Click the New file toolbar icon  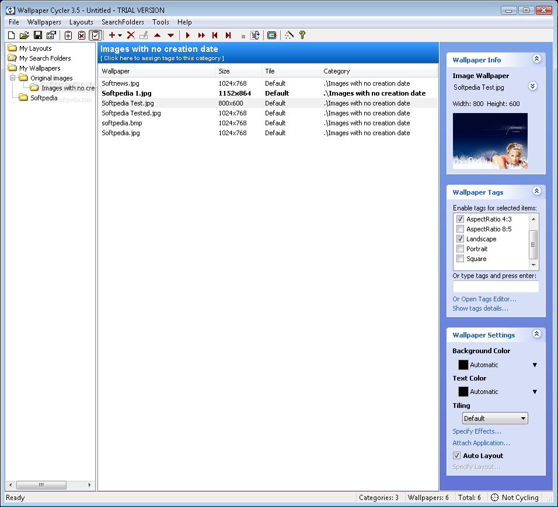[12, 35]
